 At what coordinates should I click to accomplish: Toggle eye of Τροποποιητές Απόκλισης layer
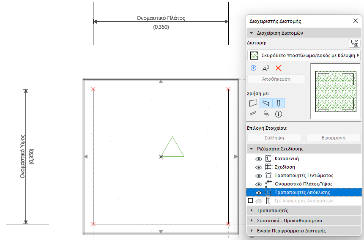[x=259, y=193]
